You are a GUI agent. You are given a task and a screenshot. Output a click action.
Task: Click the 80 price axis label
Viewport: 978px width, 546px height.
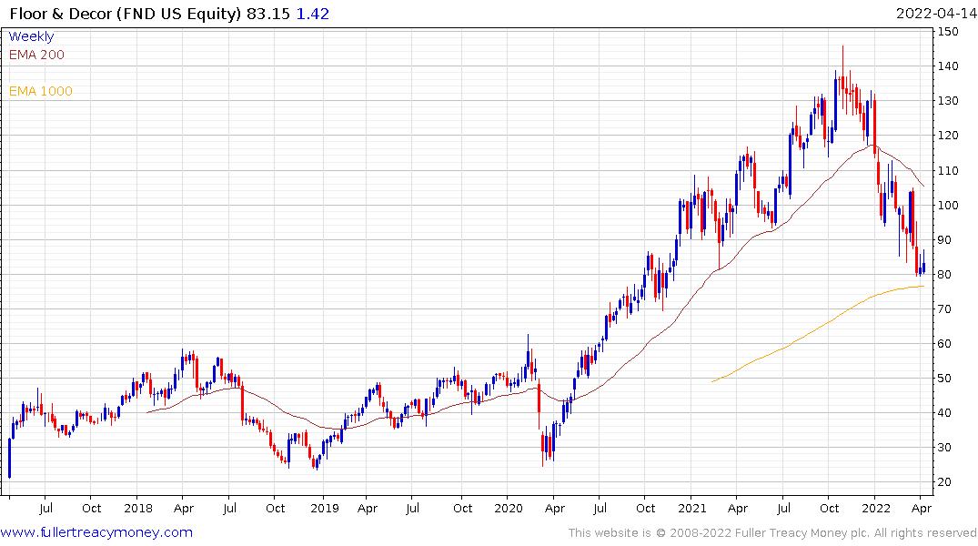tap(945, 275)
